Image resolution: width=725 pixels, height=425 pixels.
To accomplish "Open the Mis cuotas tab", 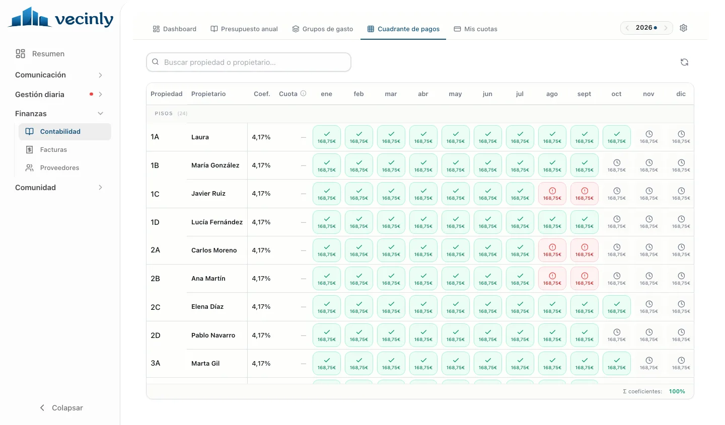I will click(476, 29).
